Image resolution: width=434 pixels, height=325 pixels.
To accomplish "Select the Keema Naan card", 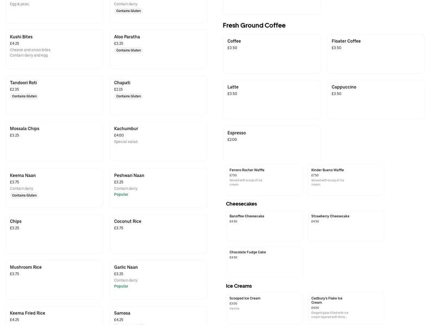I will (54, 187).
